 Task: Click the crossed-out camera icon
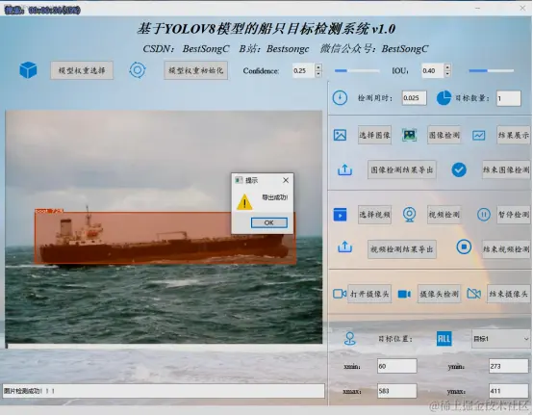[x=474, y=293]
